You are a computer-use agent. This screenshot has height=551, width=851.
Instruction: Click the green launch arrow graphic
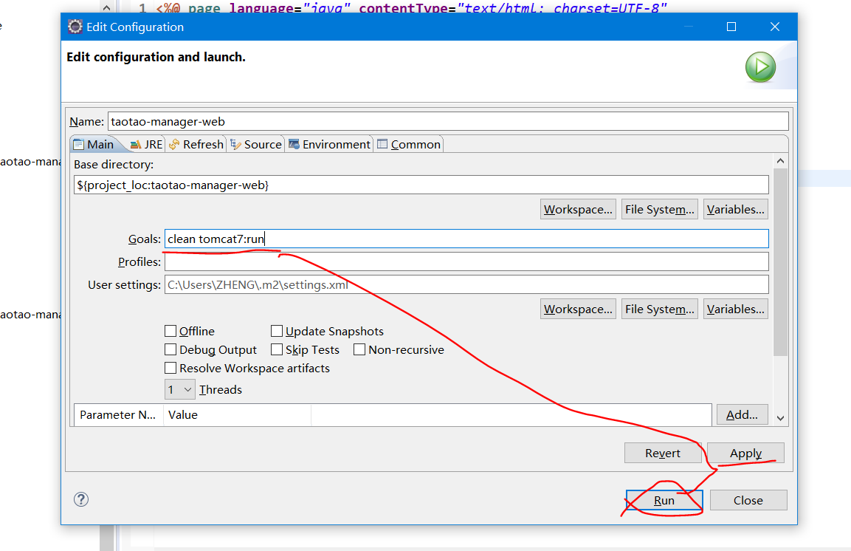(x=760, y=67)
